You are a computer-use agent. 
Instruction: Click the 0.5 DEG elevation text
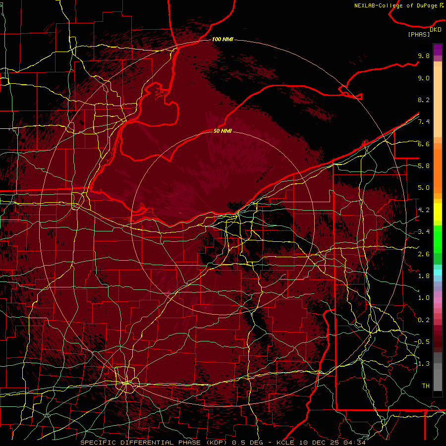coord(247,443)
